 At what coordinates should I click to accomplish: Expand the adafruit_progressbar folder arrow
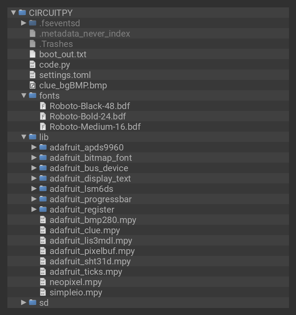34,199
